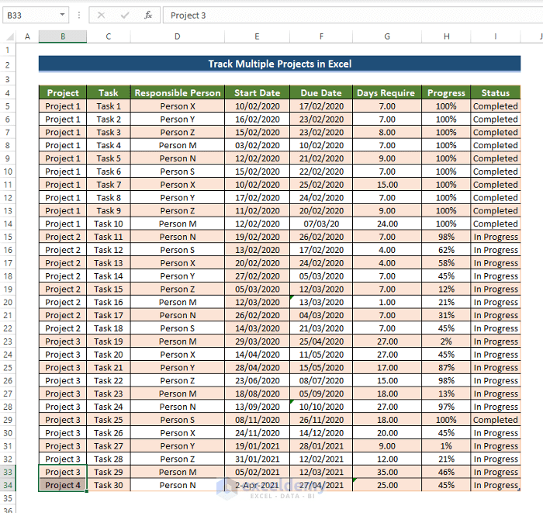This screenshot has width=543, height=513.
Task: Select the 'Task 30' cell
Action: (x=109, y=485)
